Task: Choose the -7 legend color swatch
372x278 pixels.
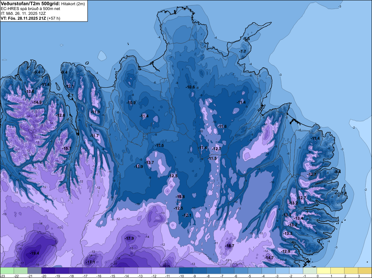Action: pyautogui.click(x=227, y=271)
